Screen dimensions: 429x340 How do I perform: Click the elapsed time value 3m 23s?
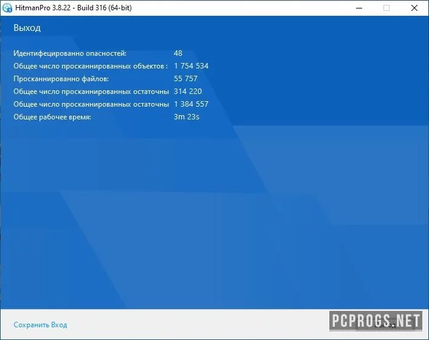click(x=187, y=117)
